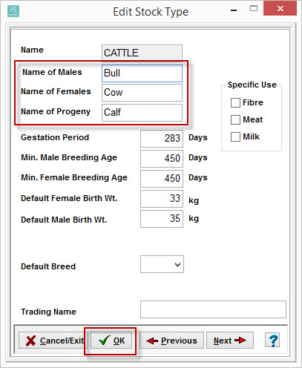Open the Default Breed dropdown
Image resolution: width=302 pixels, height=368 pixels.
coord(162,264)
